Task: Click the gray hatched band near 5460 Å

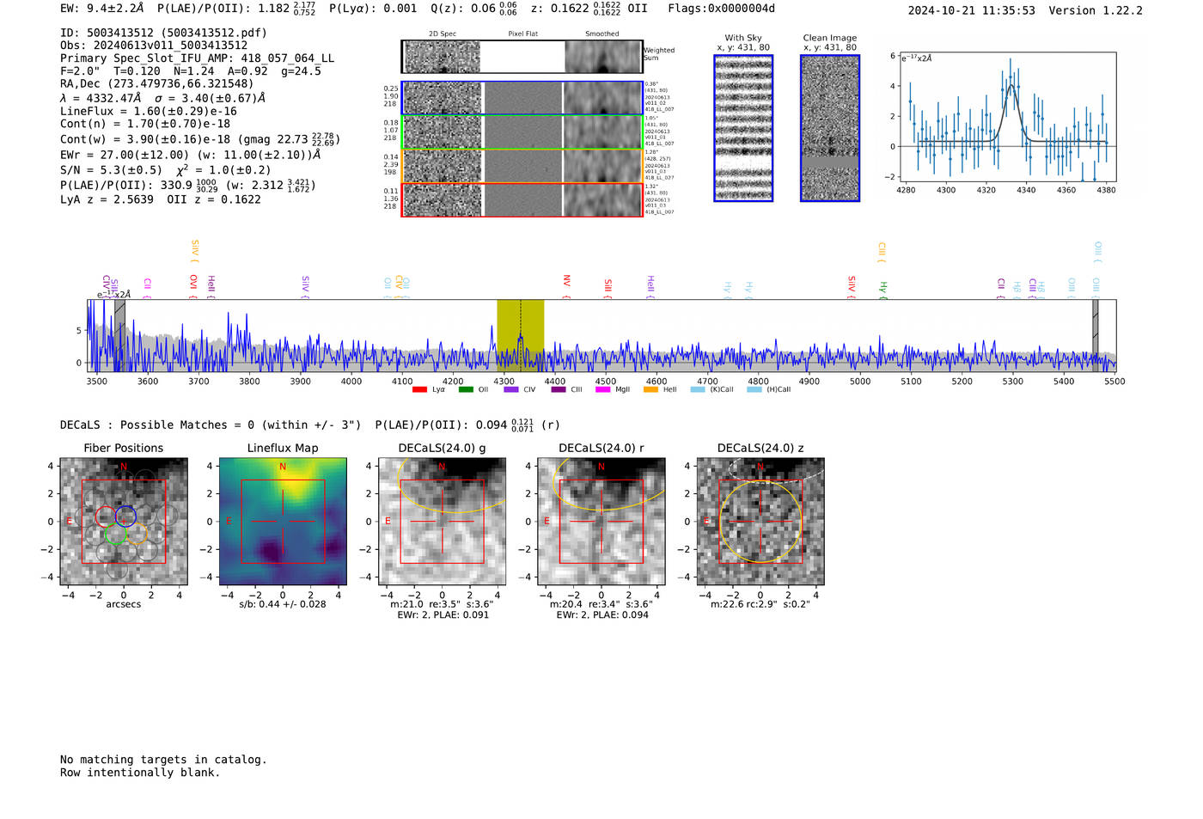Action: click(1096, 336)
